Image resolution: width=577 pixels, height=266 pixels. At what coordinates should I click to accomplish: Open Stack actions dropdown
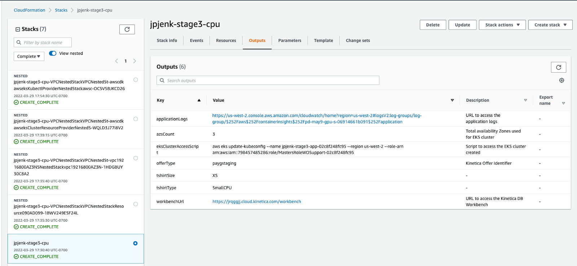tap(502, 25)
